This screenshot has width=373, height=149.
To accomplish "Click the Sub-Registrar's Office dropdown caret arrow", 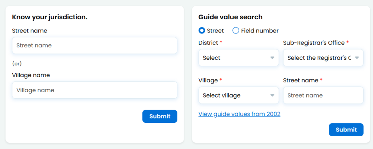I will point(357,58).
